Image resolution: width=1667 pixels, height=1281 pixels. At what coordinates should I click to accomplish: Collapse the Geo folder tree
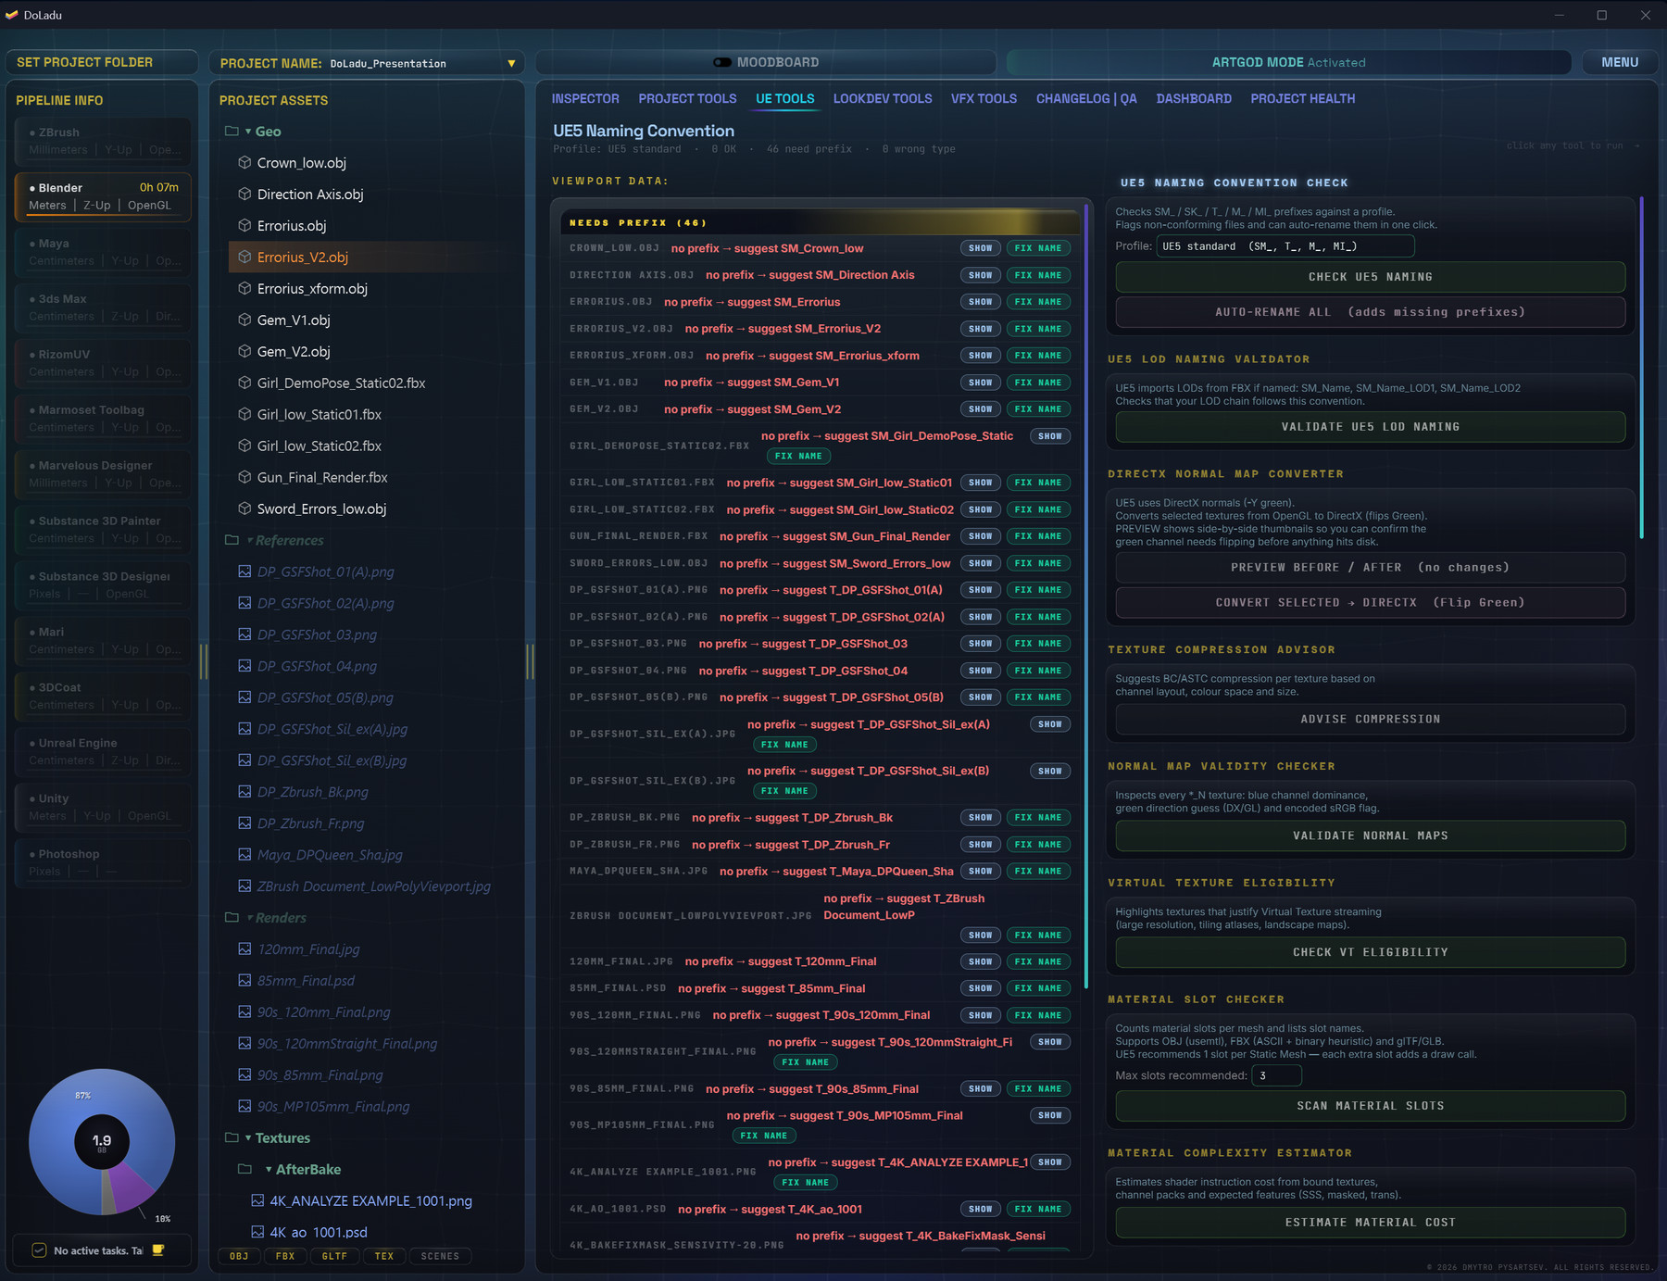[248, 132]
